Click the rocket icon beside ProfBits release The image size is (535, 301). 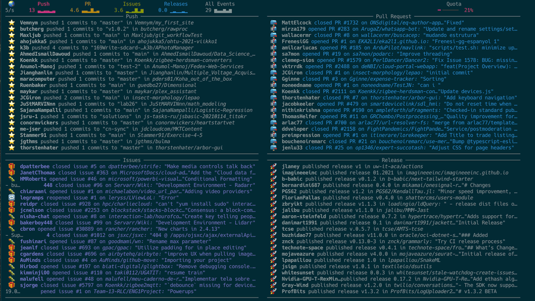274,292
